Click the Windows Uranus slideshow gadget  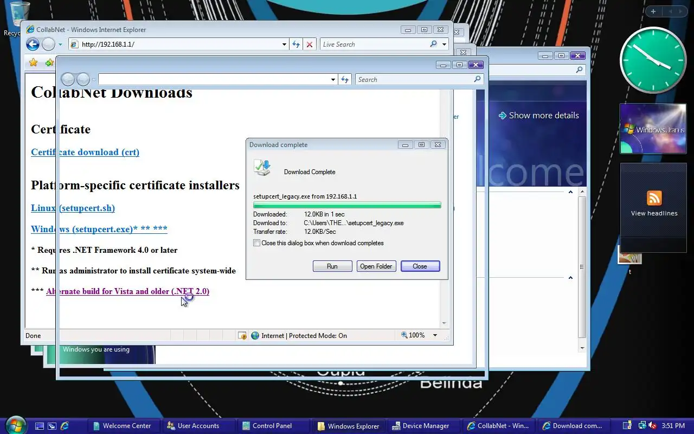click(x=653, y=129)
